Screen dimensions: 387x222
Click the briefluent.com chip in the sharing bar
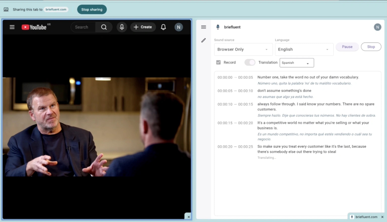[56, 9]
